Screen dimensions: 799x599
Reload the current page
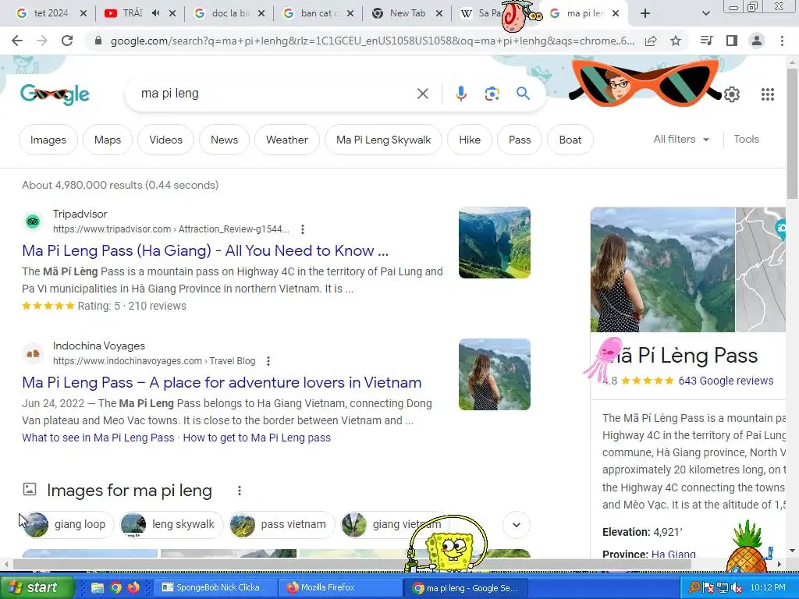(x=67, y=41)
